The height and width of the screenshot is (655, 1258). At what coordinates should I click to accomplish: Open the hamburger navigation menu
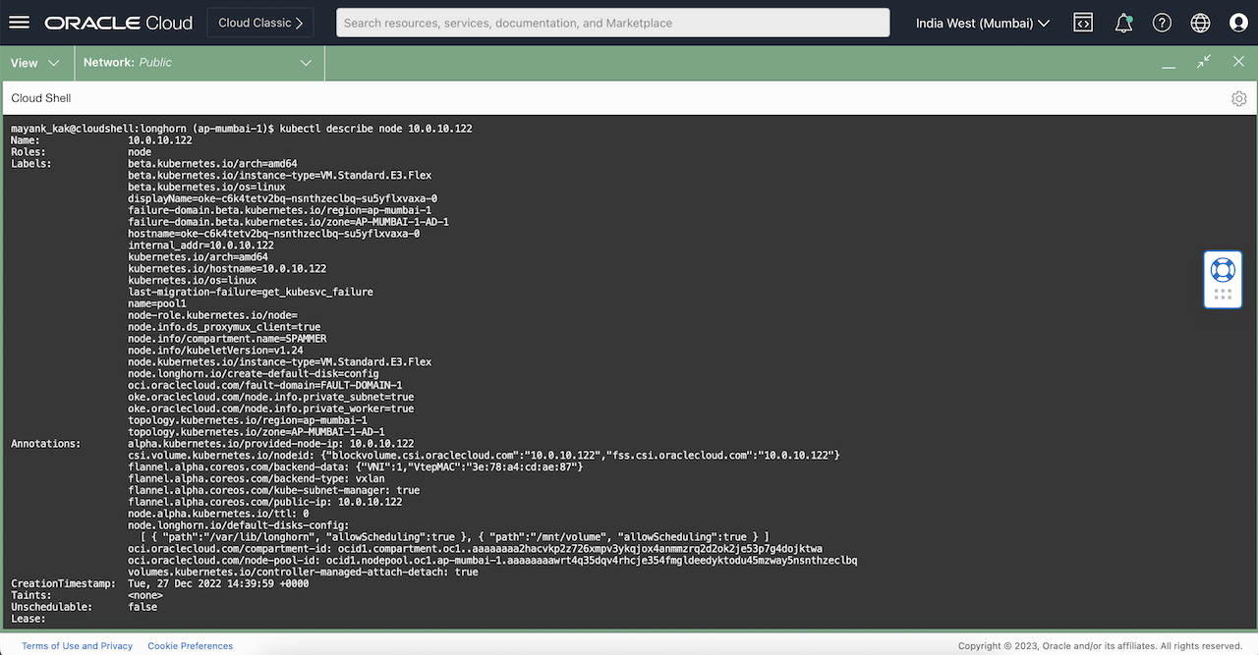(x=20, y=23)
